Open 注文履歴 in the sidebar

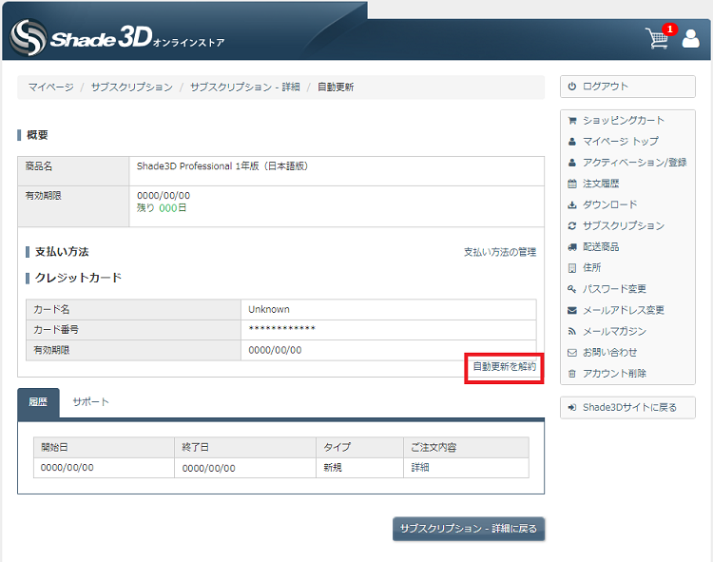point(601,184)
